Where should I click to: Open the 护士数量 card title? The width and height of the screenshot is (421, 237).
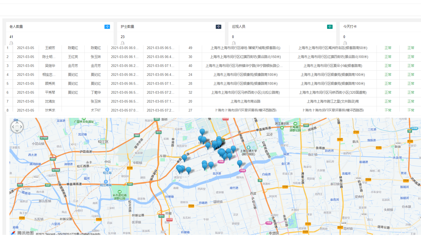point(127,27)
